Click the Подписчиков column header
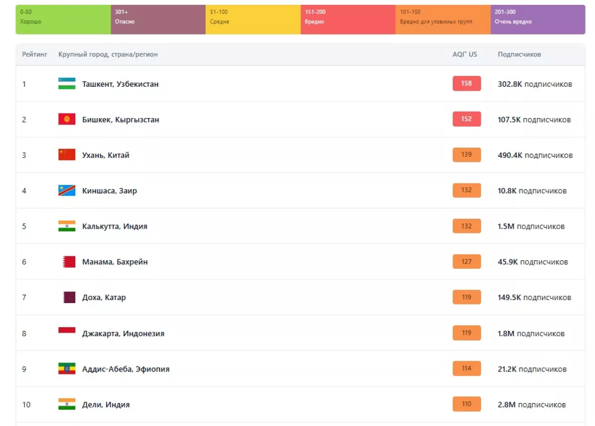This screenshot has height=426, width=595. [x=519, y=55]
